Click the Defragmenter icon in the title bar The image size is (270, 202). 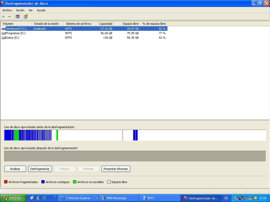coord(3,3)
